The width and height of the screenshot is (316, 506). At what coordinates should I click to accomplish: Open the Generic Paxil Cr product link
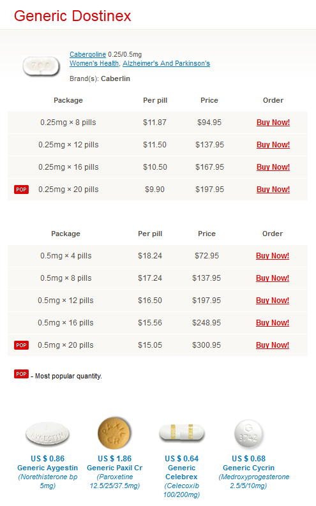(114, 468)
